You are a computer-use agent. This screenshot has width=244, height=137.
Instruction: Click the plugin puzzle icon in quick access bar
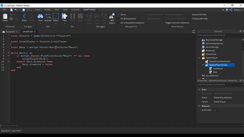(24, 10)
